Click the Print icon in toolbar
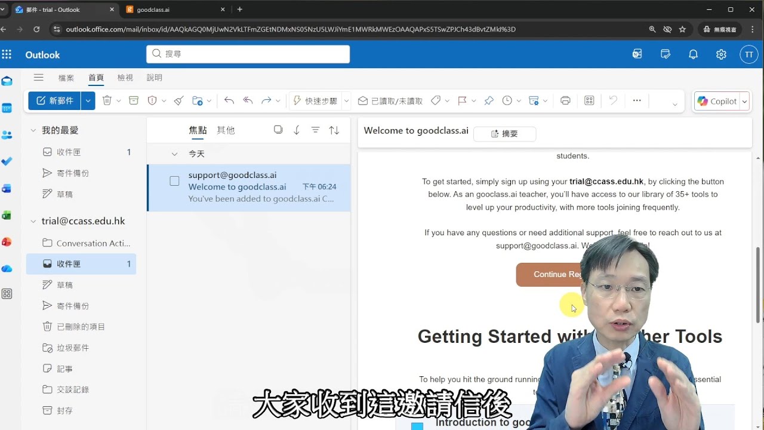Screen dimensions: 764x430 tap(565, 101)
